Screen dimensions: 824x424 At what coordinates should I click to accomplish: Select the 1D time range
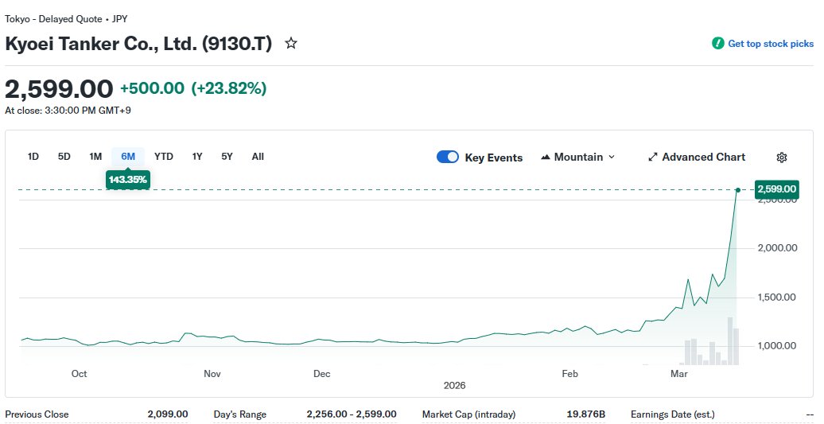pos(33,157)
